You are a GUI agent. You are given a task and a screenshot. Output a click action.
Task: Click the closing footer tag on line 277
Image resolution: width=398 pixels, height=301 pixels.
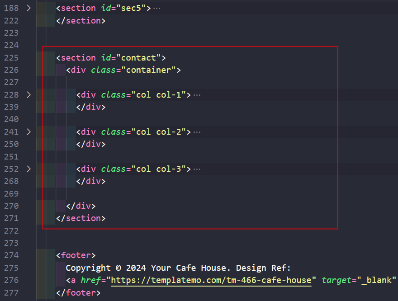click(78, 292)
